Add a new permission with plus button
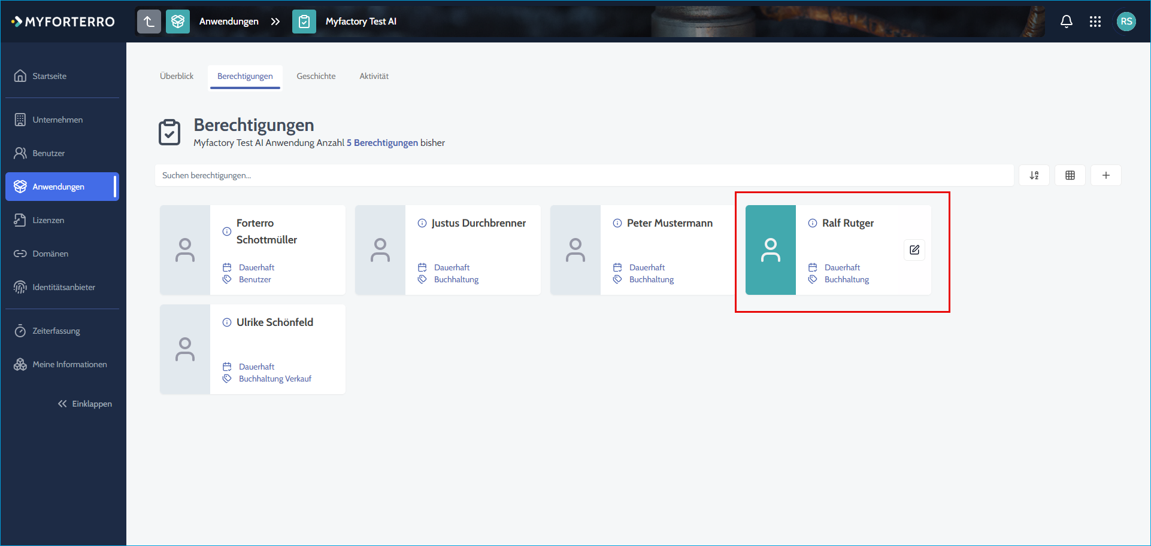The width and height of the screenshot is (1151, 546). (x=1106, y=175)
